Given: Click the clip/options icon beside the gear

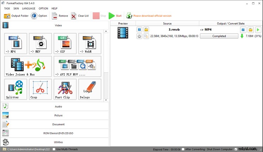Looking at the screenshot, I should [x=146, y=36].
